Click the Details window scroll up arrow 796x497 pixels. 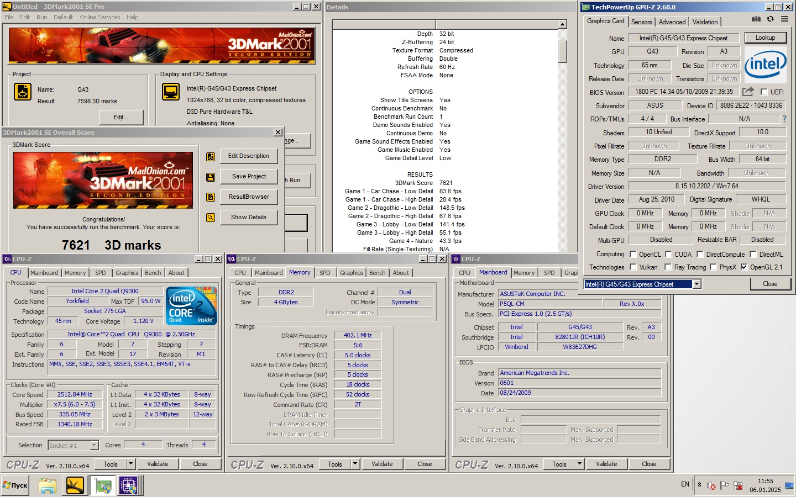(x=563, y=24)
